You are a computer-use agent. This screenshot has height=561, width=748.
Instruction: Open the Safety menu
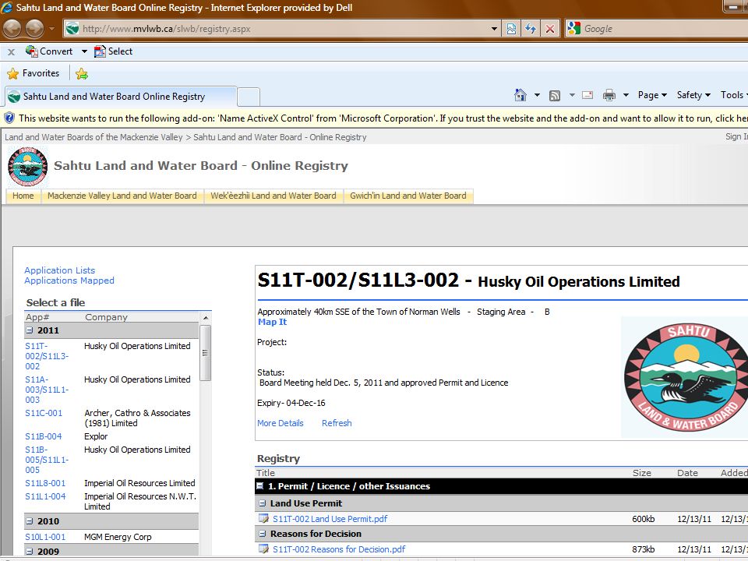tap(693, 95)
